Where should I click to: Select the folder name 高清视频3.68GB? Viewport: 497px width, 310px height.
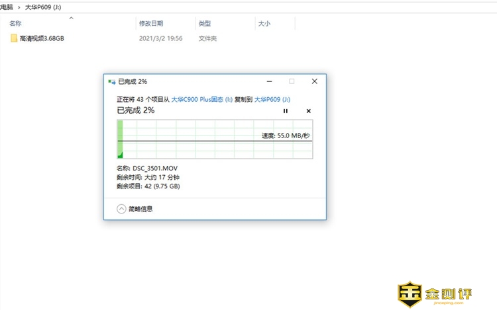pos(41,38)
